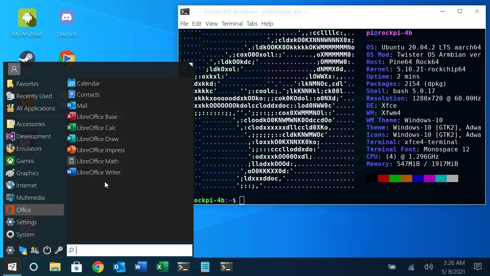Click the power button icon

[47, 250]
